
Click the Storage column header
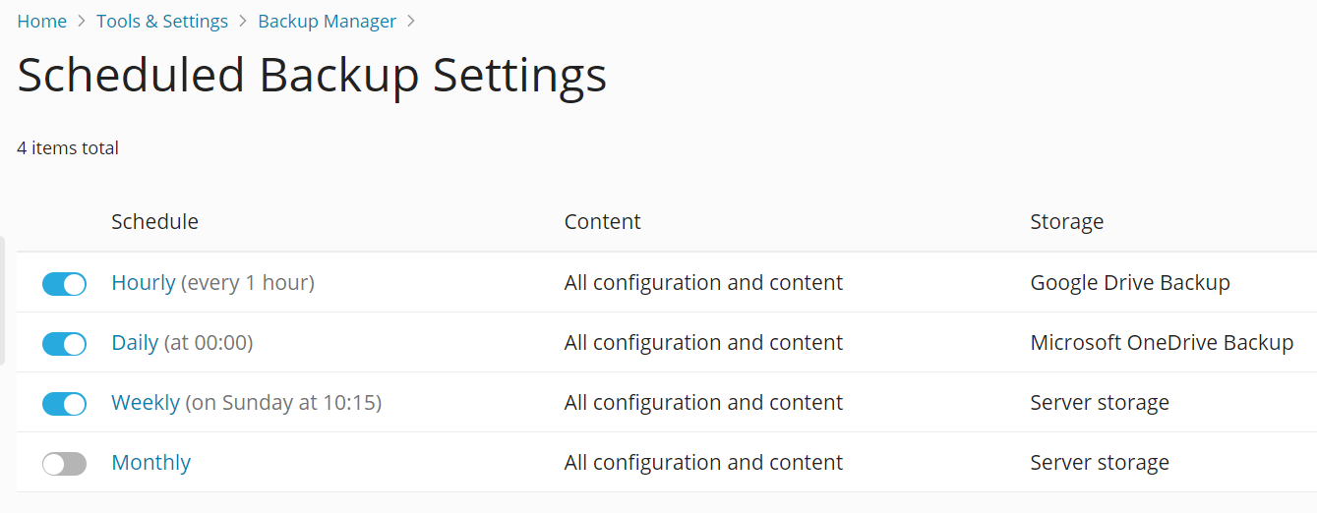(x=1066, y=222)
